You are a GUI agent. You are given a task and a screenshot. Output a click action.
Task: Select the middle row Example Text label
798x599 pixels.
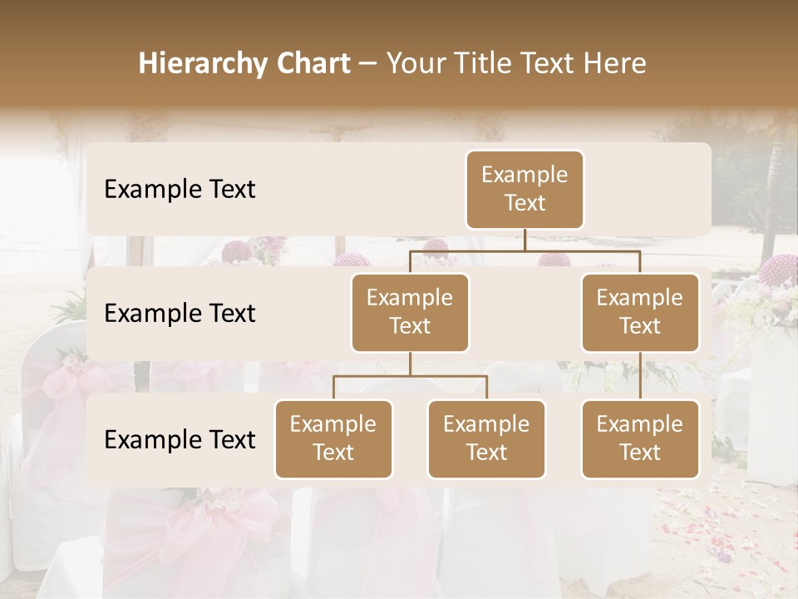179,313
